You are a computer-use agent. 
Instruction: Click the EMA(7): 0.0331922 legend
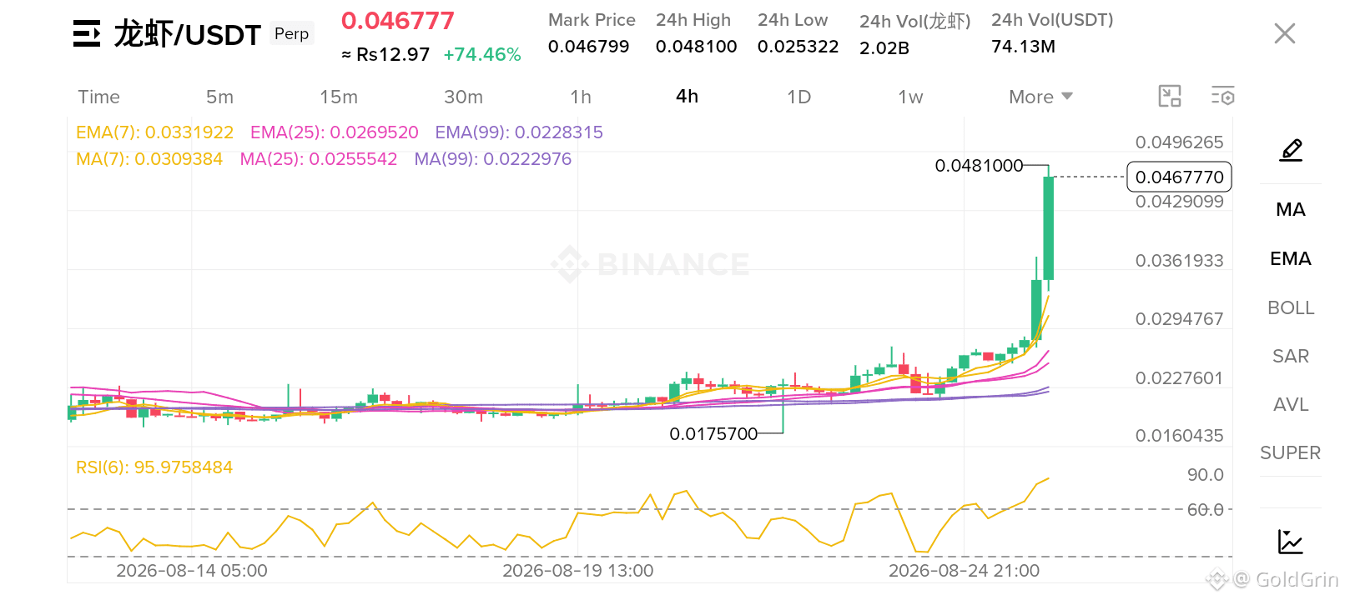155,132
